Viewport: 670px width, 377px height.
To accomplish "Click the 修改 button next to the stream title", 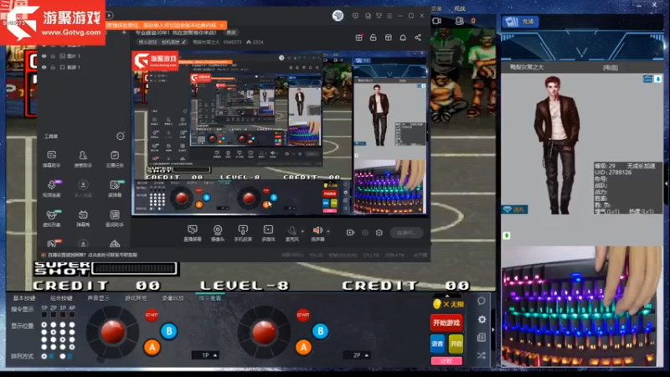I will [231, 33].
